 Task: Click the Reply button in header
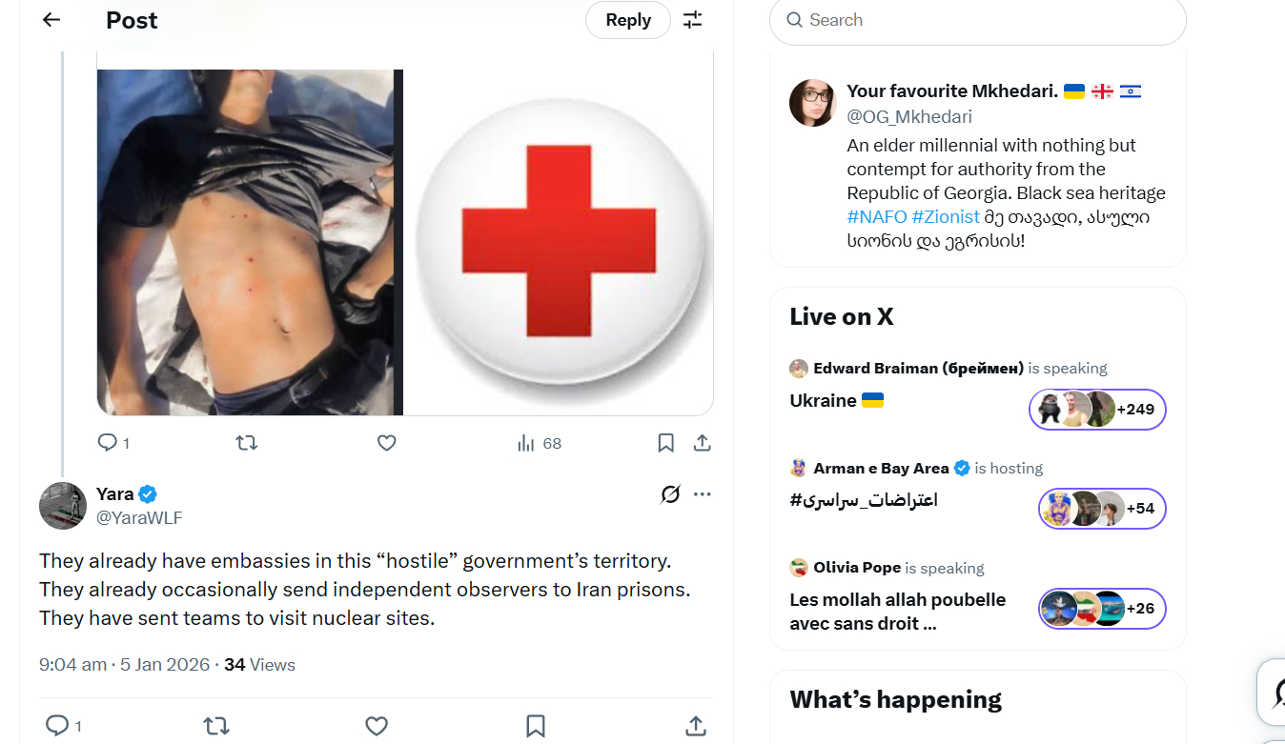point(628,20)
